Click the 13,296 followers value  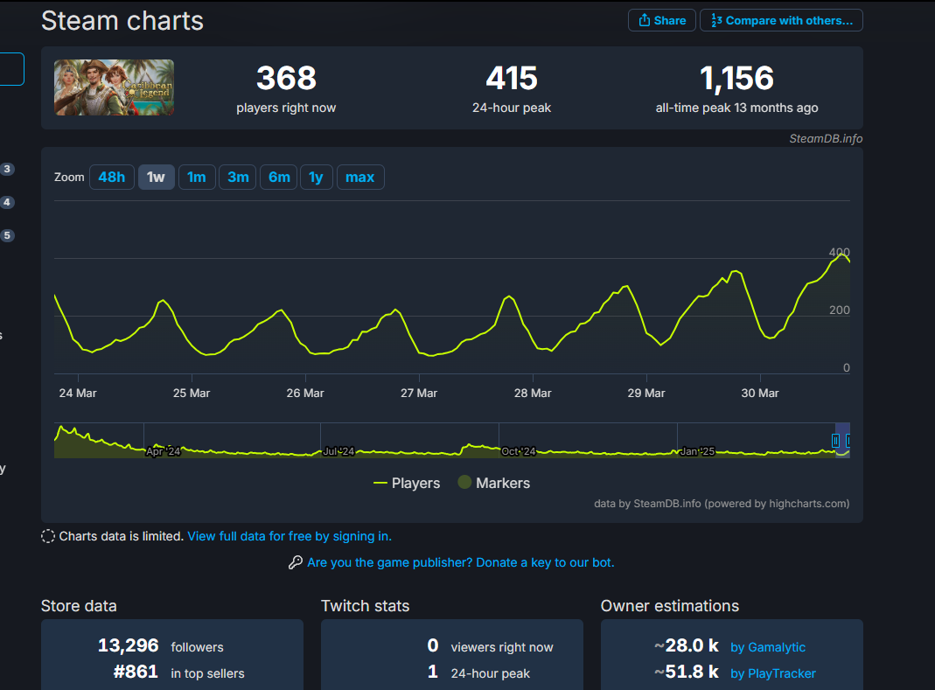[129, 645]
